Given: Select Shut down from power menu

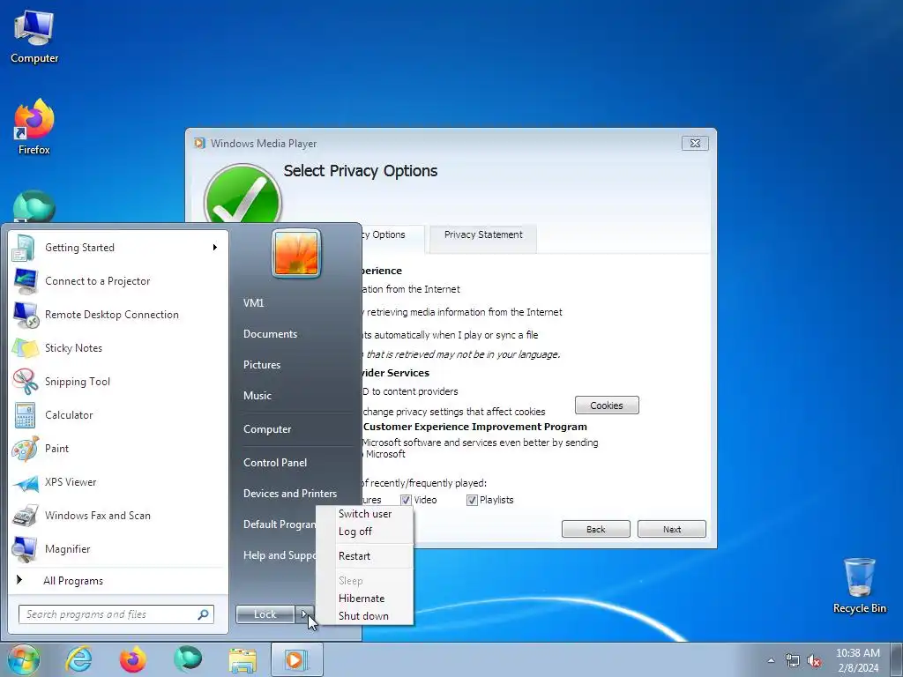Looking at the screenshot, I should (x=364, y=616).
